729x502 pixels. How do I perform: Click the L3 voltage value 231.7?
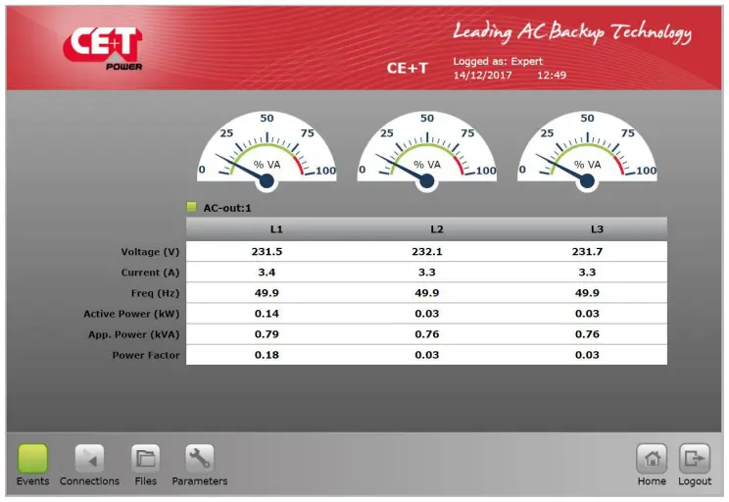tap(587, 252)
